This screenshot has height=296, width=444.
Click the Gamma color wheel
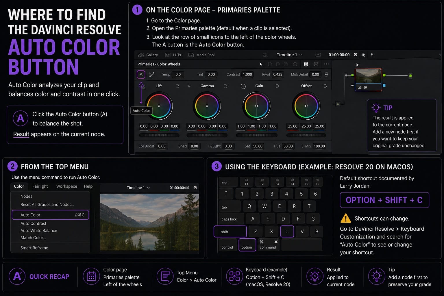pos(207,106)
